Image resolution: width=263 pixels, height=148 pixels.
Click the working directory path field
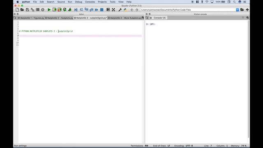(188, 10)
